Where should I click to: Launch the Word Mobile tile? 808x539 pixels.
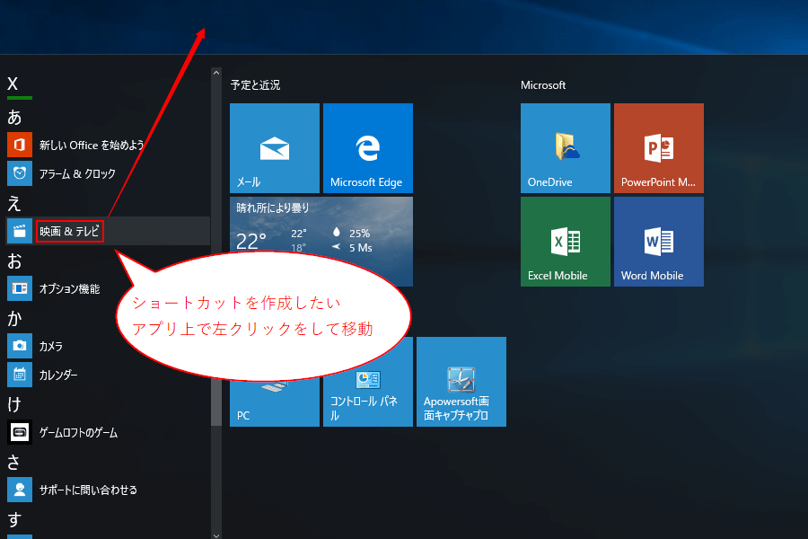pos(659,242)
